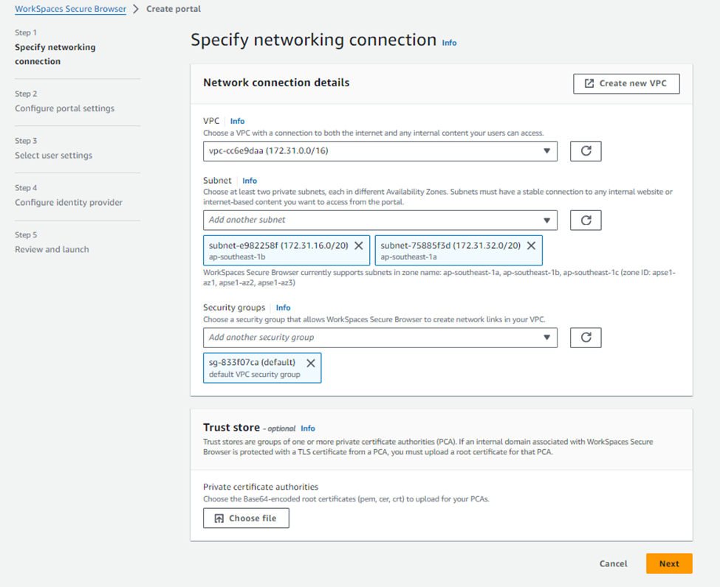
Task: Click the Create portal breadcrumb text
Action: coord(174,9)
